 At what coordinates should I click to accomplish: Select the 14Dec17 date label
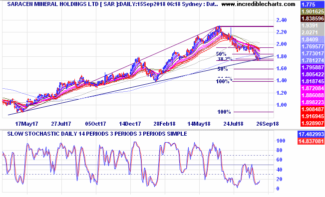(130, 124)
